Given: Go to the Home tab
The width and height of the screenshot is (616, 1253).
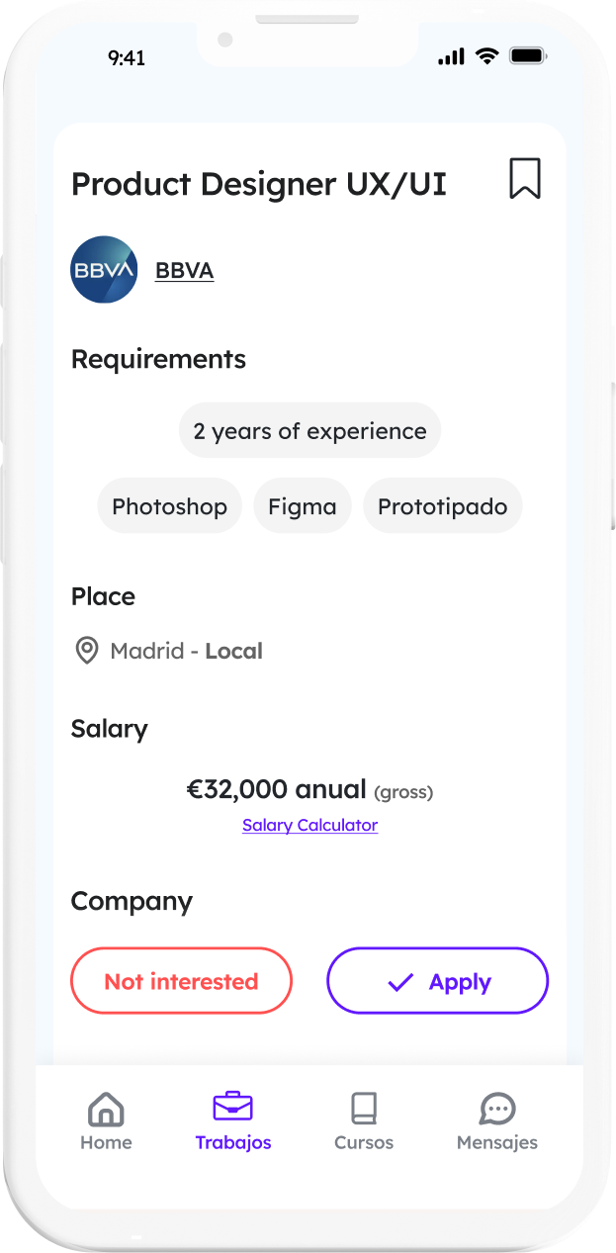Looking at the screenshot, I should coord(106,1122).
